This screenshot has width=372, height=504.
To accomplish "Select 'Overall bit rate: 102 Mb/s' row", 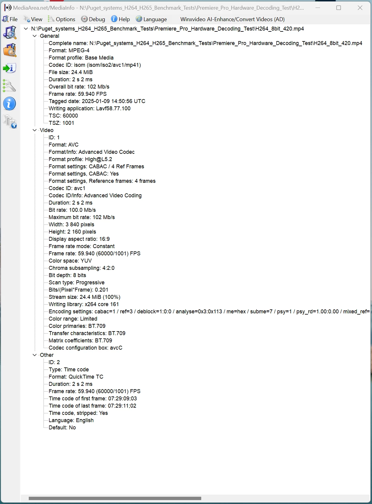I will click(x=79, y=87).
